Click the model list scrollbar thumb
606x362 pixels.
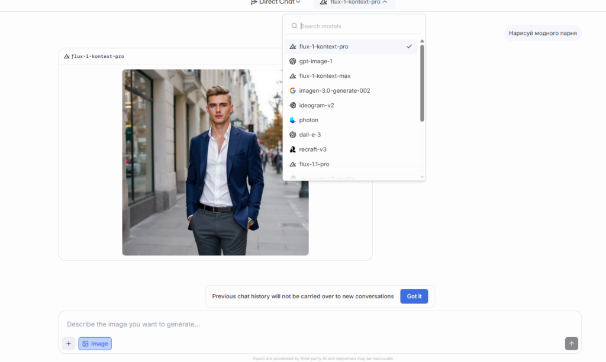(x=422, y=83)
